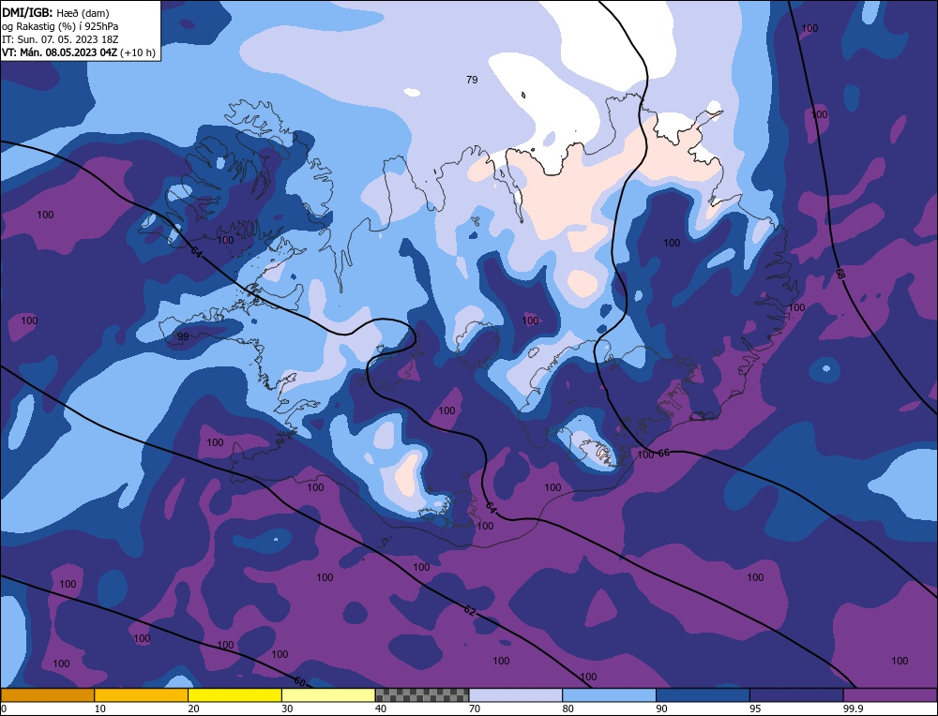Click the '30' legend tick label
938x716 pixels.
(x=287, y=709)
